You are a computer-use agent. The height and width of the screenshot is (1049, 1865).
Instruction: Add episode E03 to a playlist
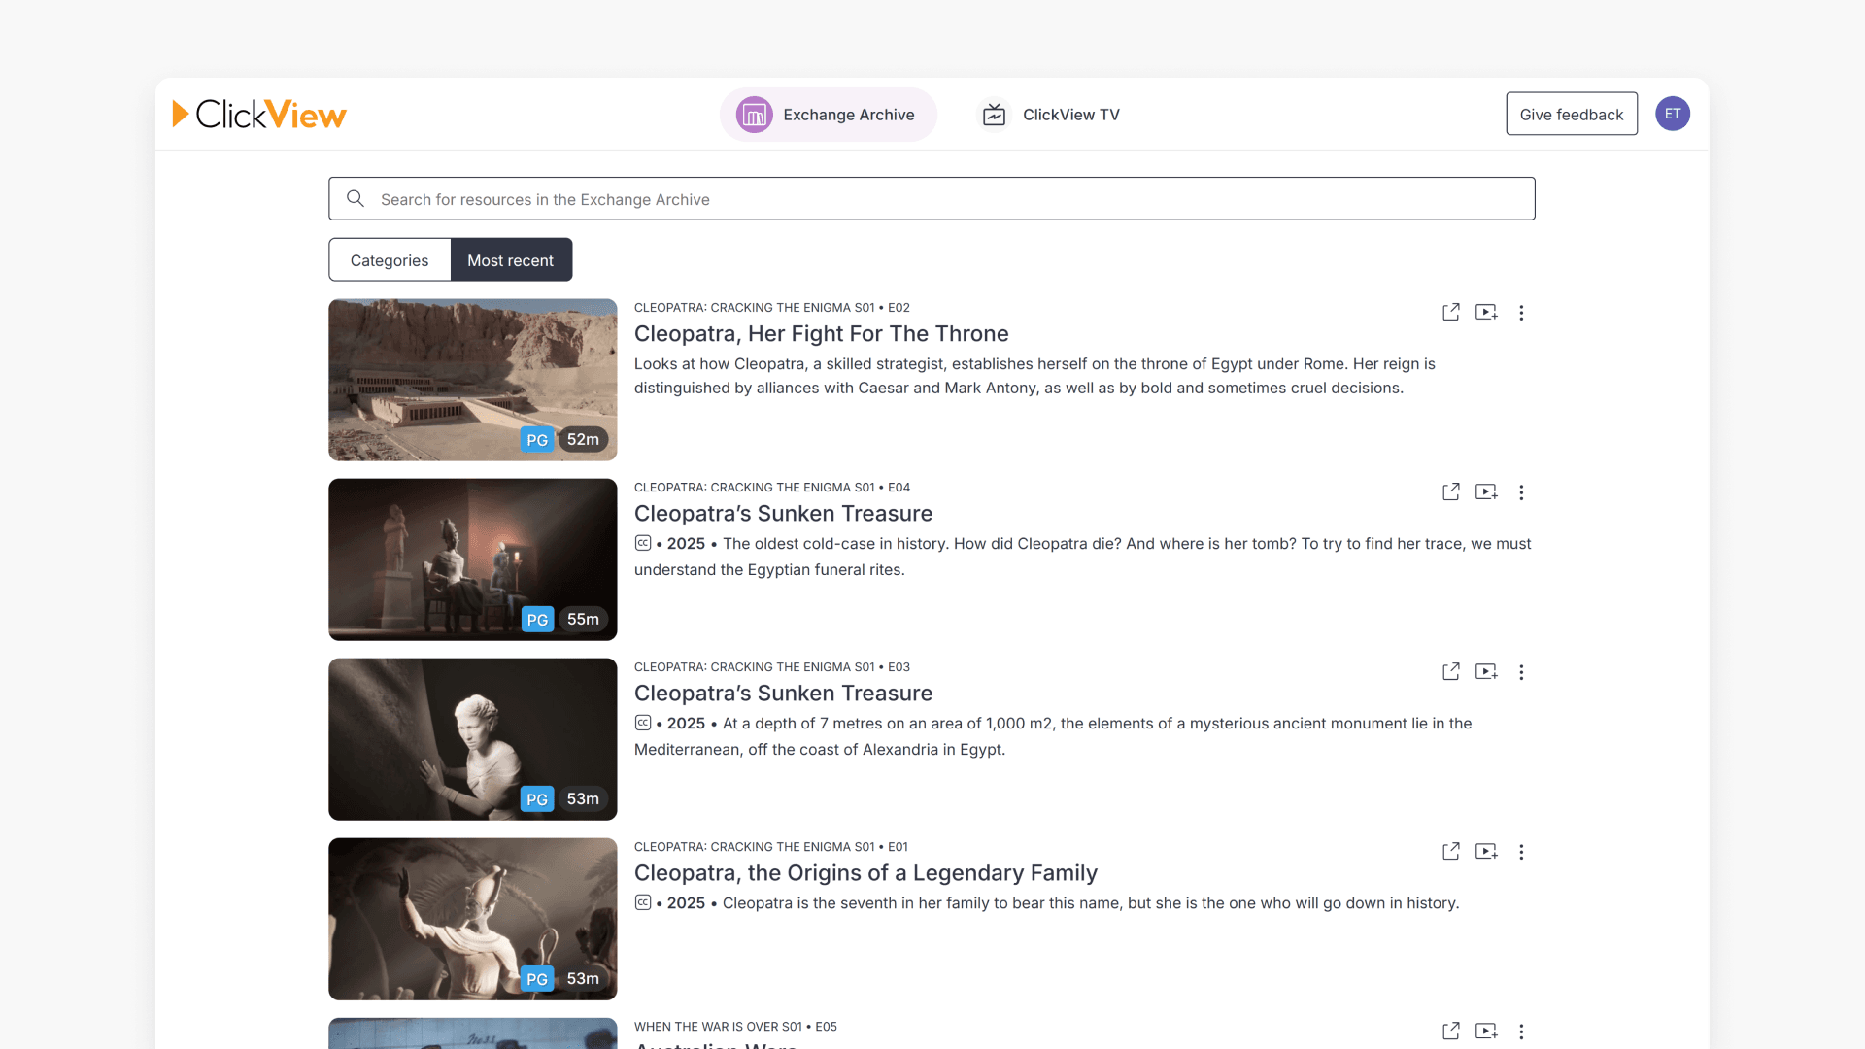click(x=1486, y=672)
